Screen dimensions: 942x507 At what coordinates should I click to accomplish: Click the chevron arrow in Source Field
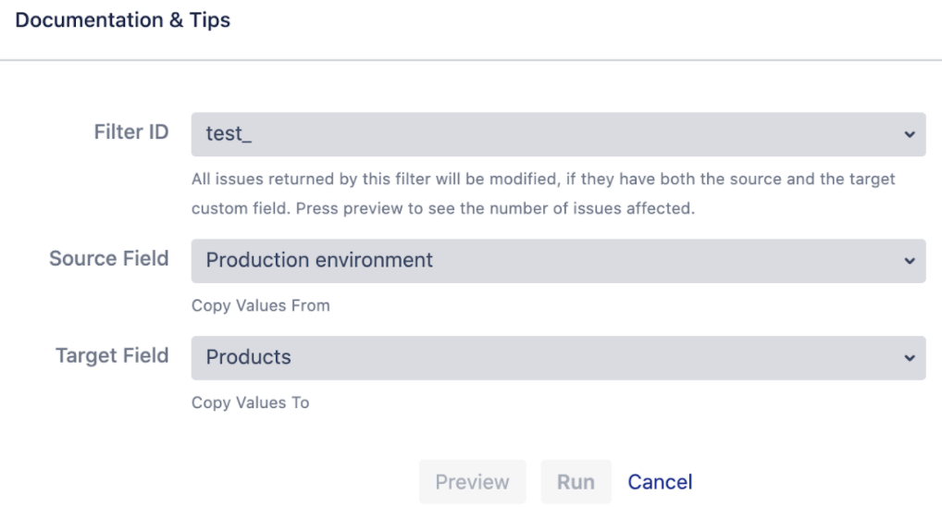(910, 261)
